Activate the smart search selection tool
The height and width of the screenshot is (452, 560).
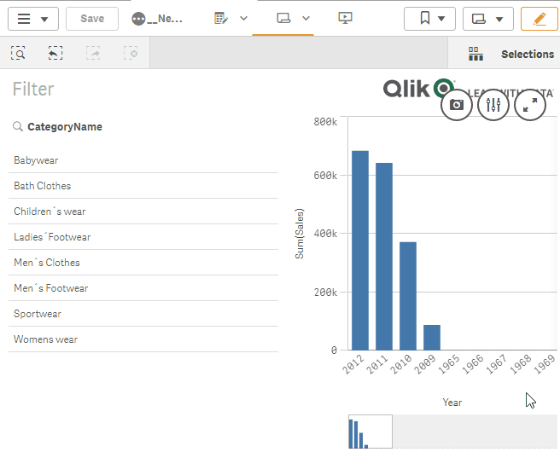click(18, 53)
